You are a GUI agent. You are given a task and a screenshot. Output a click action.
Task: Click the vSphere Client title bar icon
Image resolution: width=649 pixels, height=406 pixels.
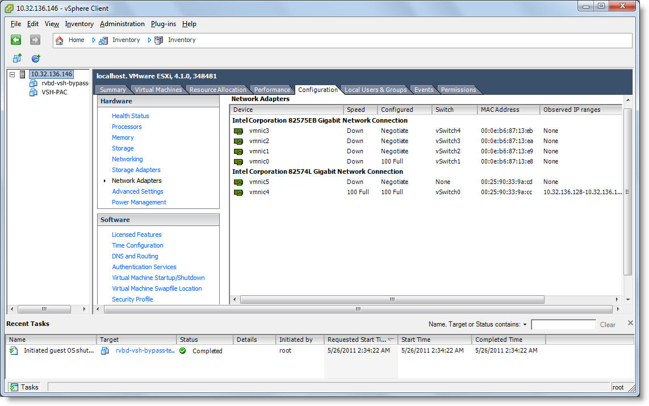(x=9, y=9)
